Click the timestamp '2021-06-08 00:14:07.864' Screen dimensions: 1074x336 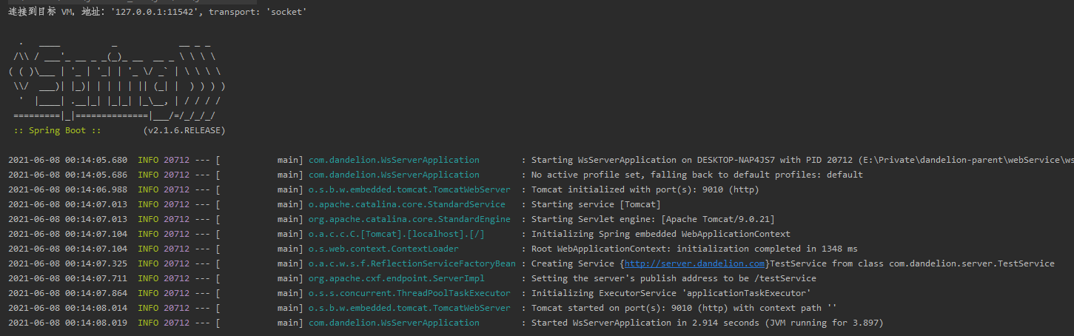pyautogui.click(x=67, y=293)
